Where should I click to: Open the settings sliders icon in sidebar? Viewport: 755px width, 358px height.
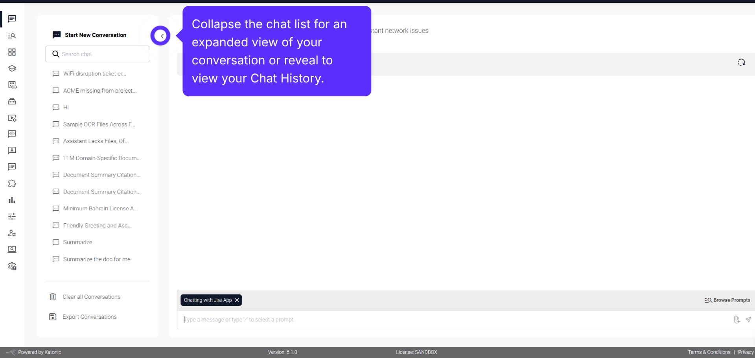tap(11, 216)
